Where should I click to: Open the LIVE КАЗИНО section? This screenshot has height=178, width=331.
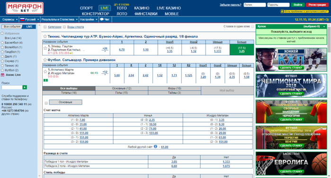click(x=169, y=8)
